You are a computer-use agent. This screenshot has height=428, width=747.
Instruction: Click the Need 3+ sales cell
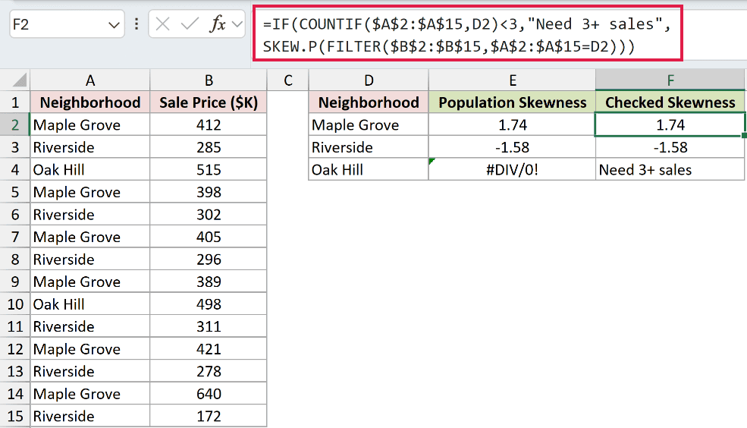pyautogui.click(x=670, y=170)
